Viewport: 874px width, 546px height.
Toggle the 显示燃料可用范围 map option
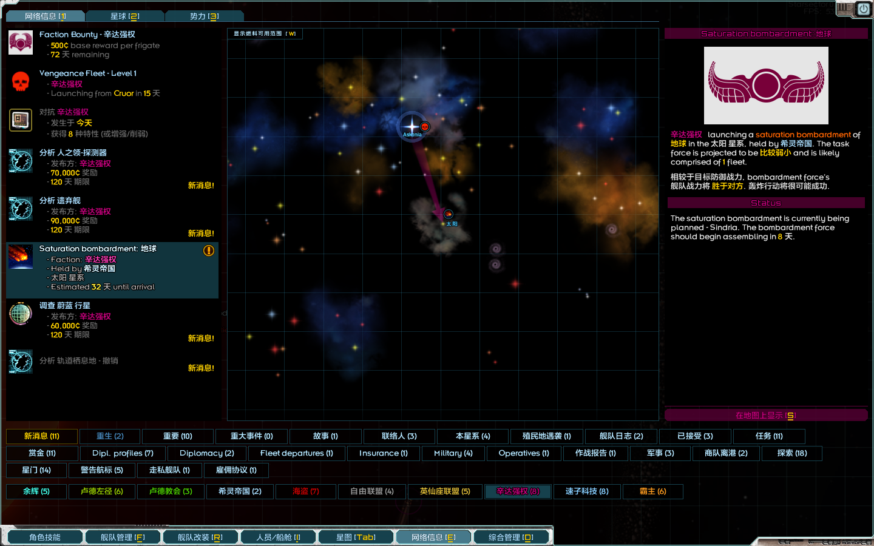pyautogui.click(x=265, y=34)
